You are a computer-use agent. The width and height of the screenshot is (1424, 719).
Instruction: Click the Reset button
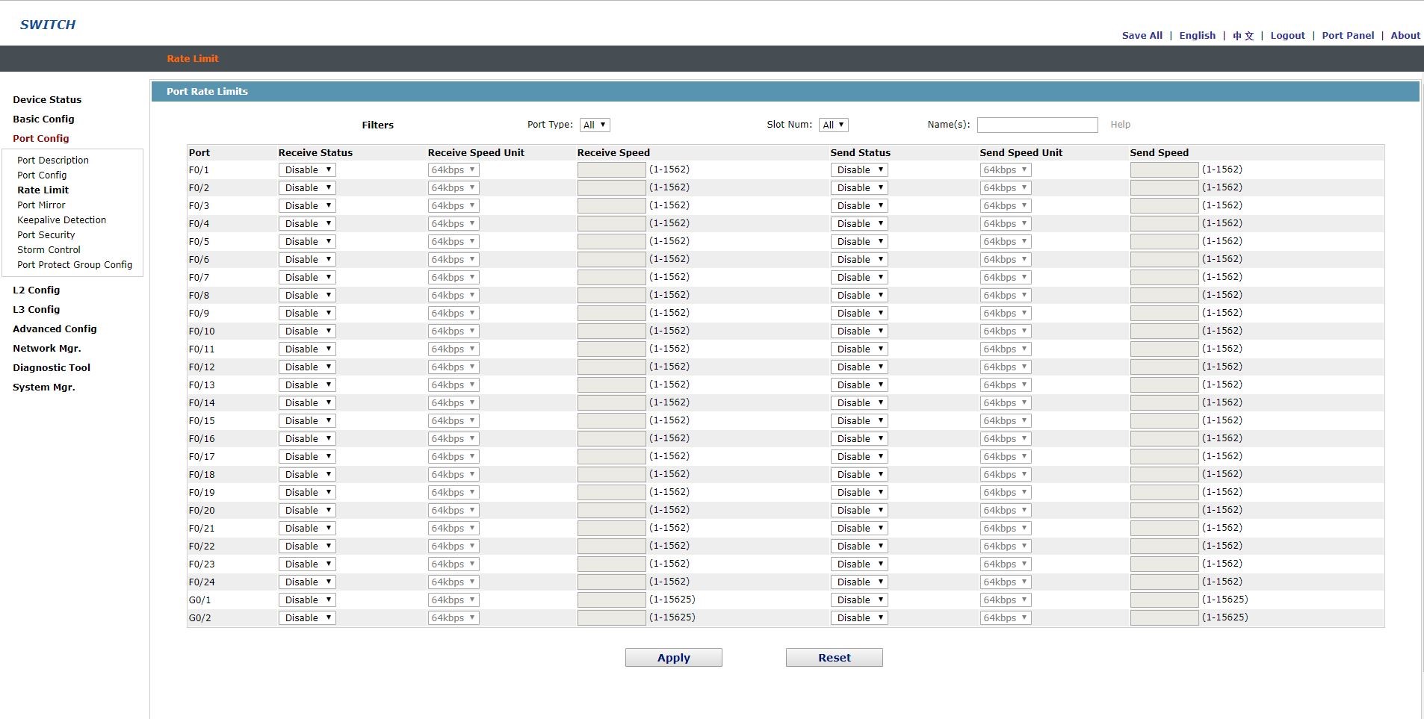click(x=834, y=658)
